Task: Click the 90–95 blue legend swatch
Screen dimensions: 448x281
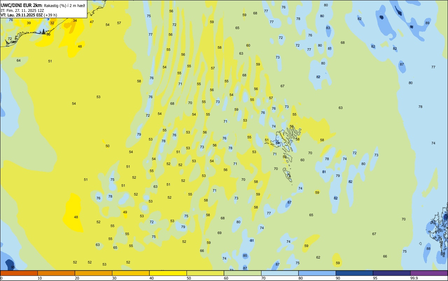Action: coord(354,273)
